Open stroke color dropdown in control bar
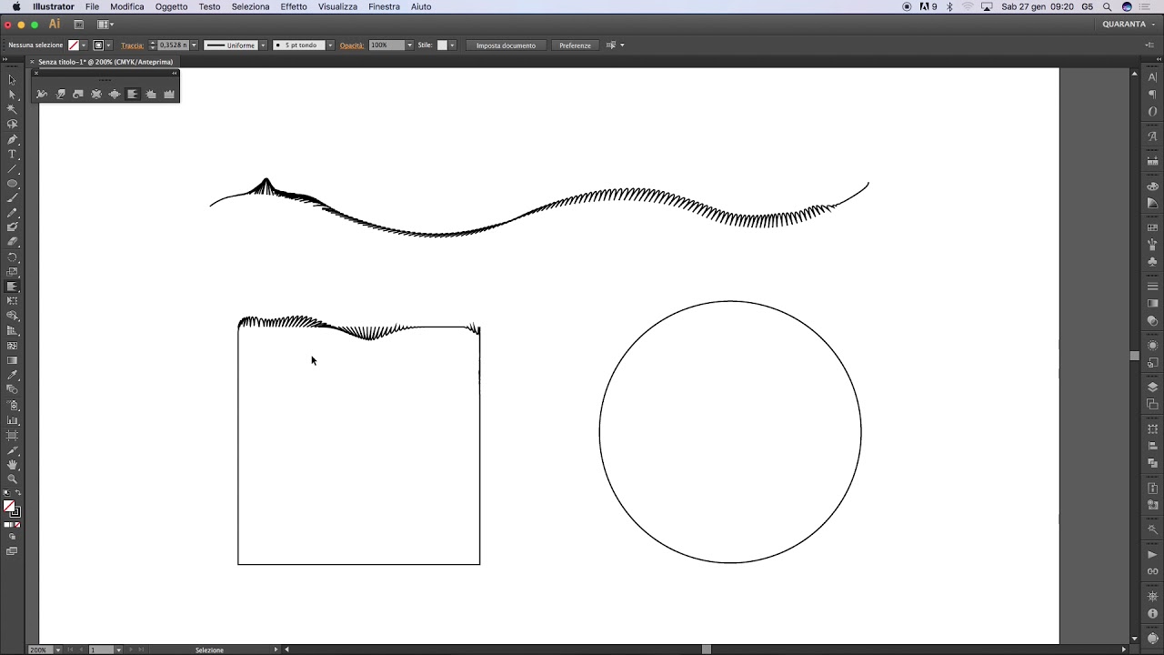Screen dimensions: 1164x655 108,45
